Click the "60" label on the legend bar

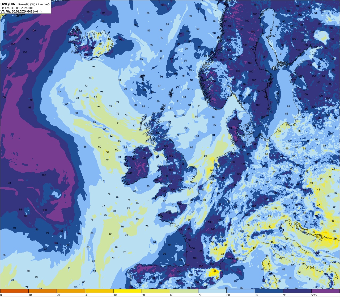click(x=171, y=295)
